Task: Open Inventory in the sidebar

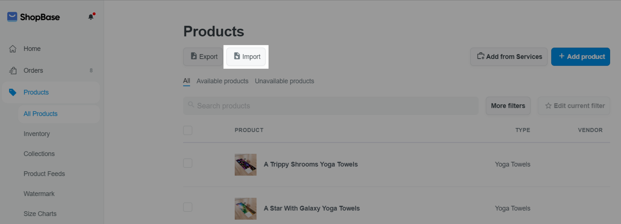Action: pos(36,134)
